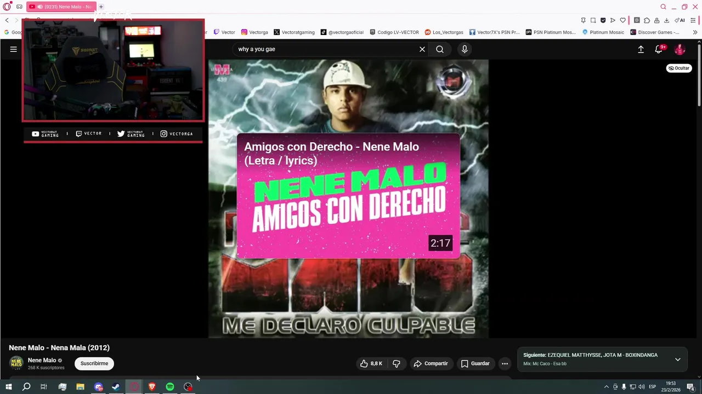
Task: Share the video via Compartir
Action: (431, 363)
